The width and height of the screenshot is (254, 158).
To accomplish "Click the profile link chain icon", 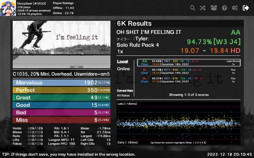I will coord(13,13).
